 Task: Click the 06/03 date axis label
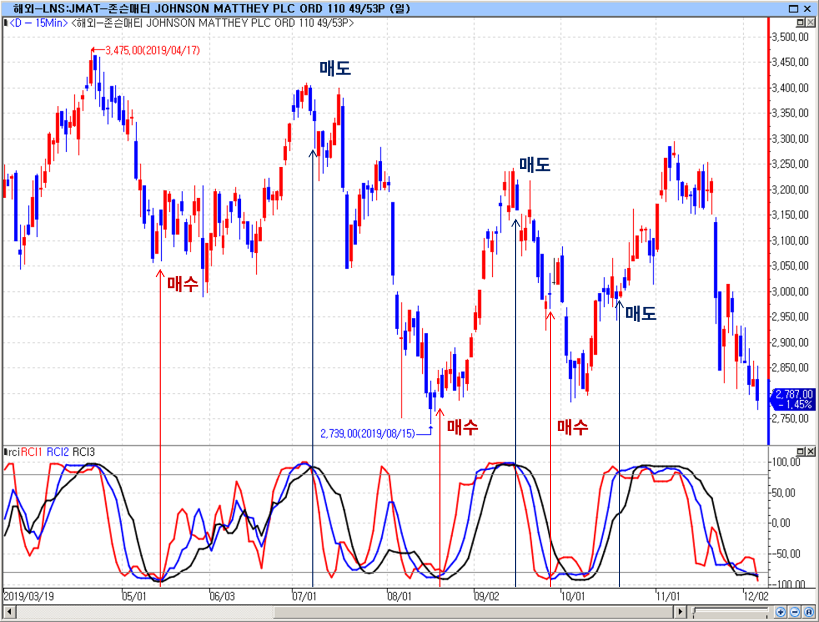222,596
